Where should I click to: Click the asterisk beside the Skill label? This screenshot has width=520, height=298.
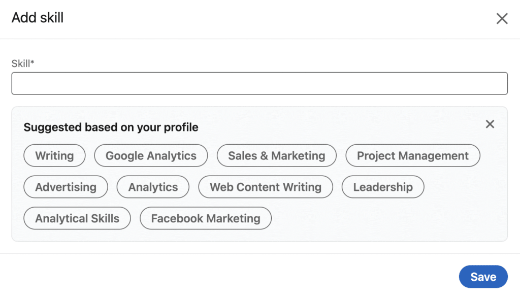[32, 62]
